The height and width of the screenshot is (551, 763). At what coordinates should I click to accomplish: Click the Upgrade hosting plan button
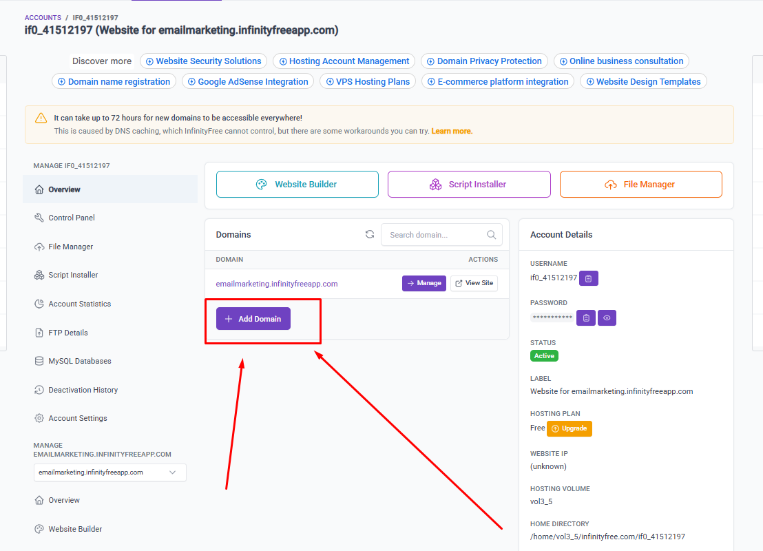[569, 428]
